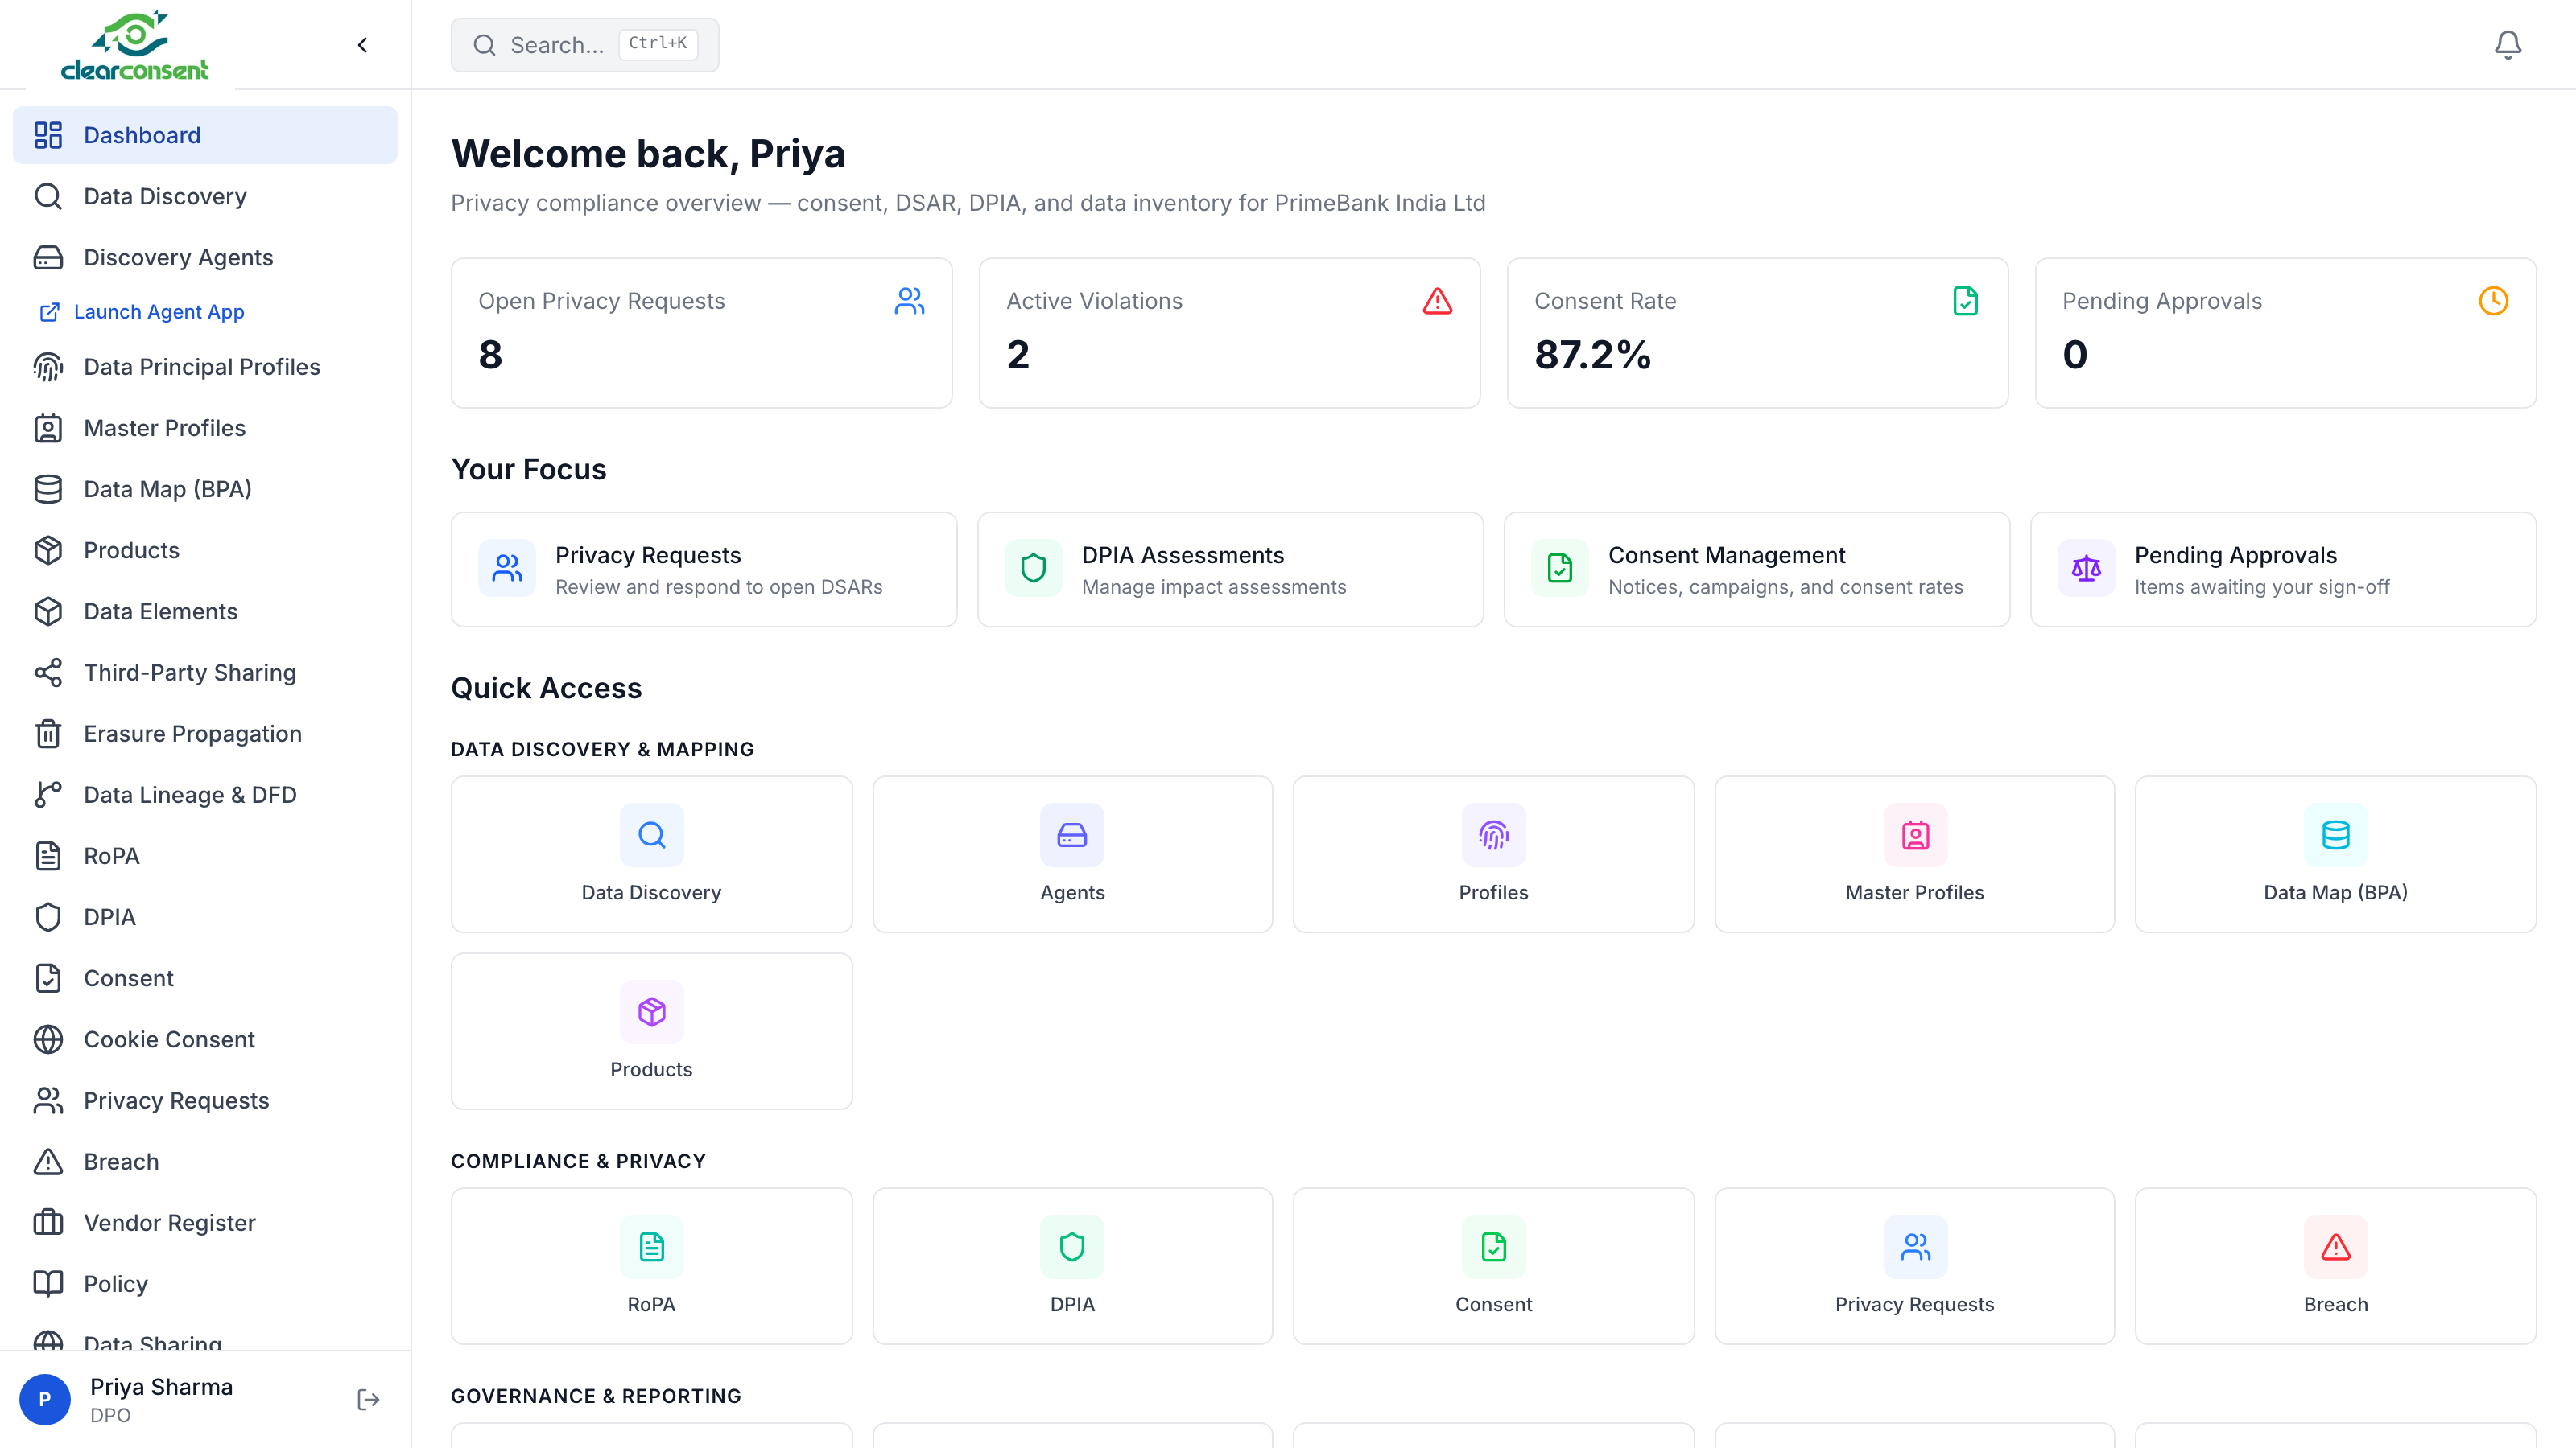Open Dashboard in the sidebar
This screenshot has height=1448, width=2576.
click(x=205, y=135)
